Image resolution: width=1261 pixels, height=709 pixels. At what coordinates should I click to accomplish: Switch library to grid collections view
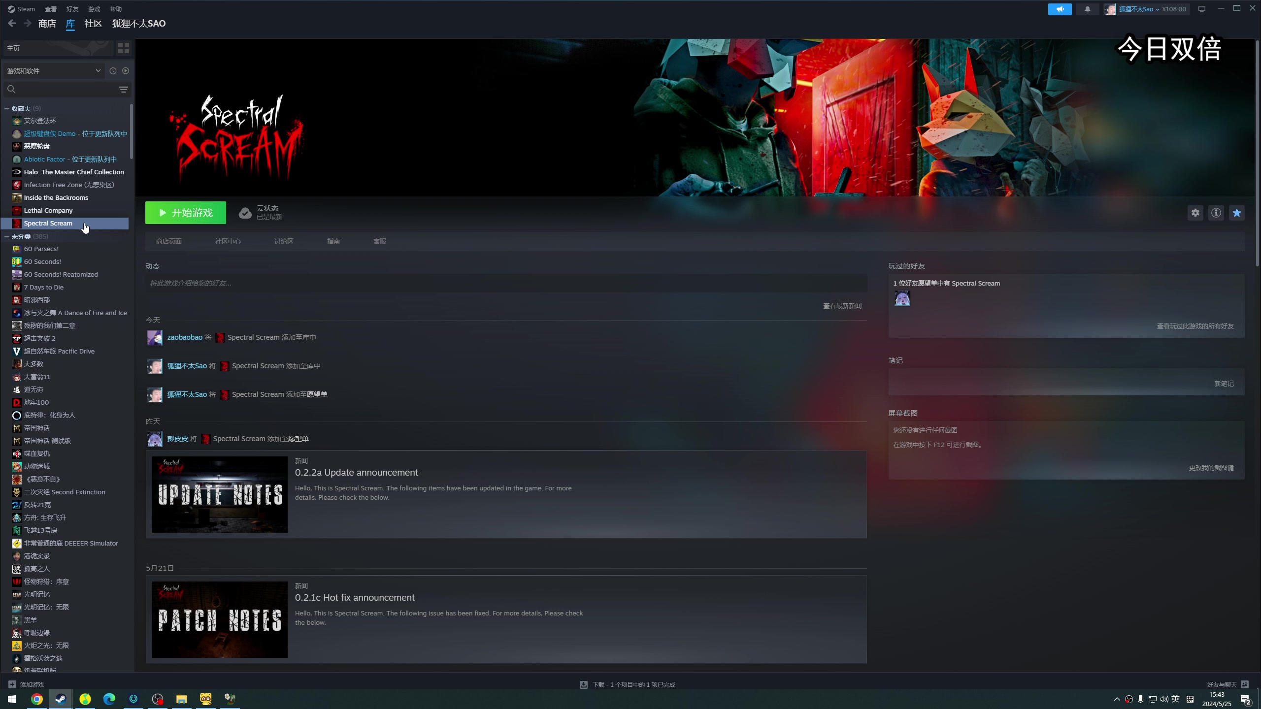(x=124, y=48)
